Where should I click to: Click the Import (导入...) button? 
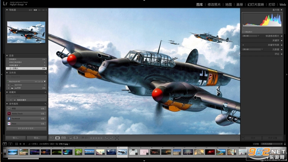pos(16,138)
